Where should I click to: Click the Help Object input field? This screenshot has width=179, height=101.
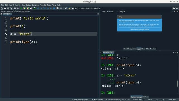click(149, 12)
